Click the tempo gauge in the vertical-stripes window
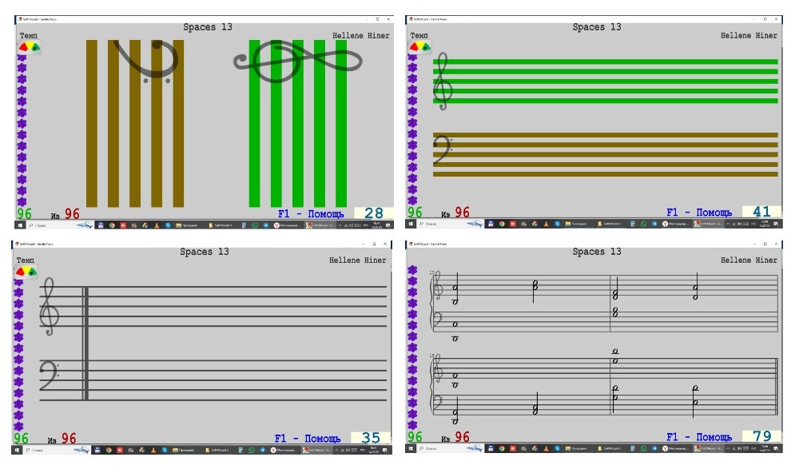The width and height of the screenshot is (799, 469). [x=29, y=47]
